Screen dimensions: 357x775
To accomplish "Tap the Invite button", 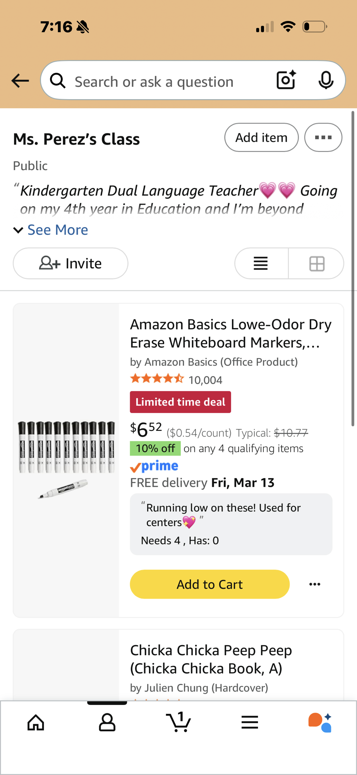I will pyautogui.click(x=70, y=263).
